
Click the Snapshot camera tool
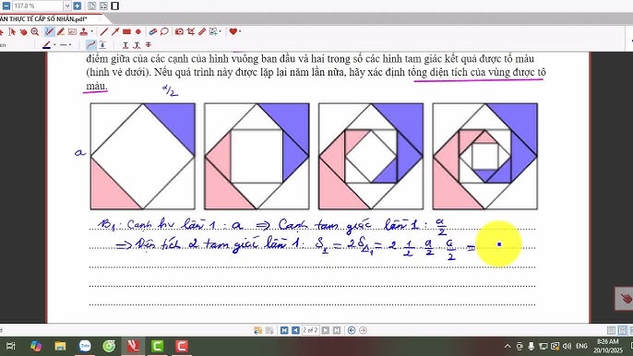pos(179,32)
